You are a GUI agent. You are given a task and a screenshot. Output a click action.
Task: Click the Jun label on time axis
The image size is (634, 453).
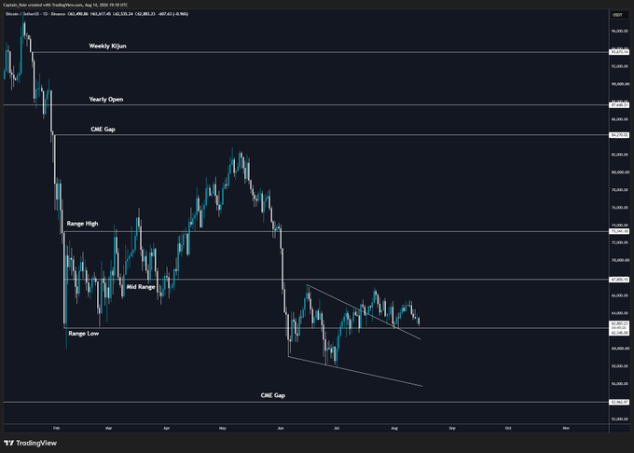click(x=281, y=428)
